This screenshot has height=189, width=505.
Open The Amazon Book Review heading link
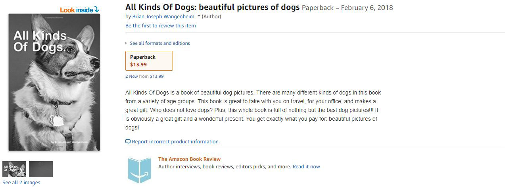point(189,159)
